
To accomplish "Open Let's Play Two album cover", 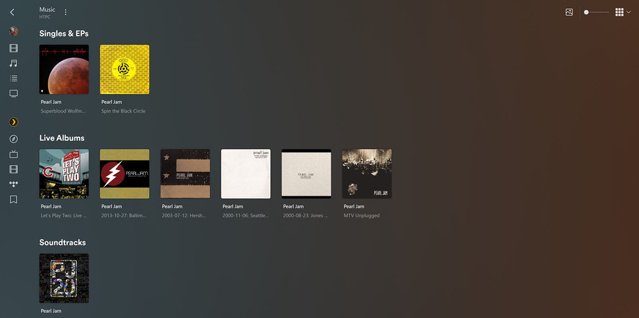I will coord(64,174).
